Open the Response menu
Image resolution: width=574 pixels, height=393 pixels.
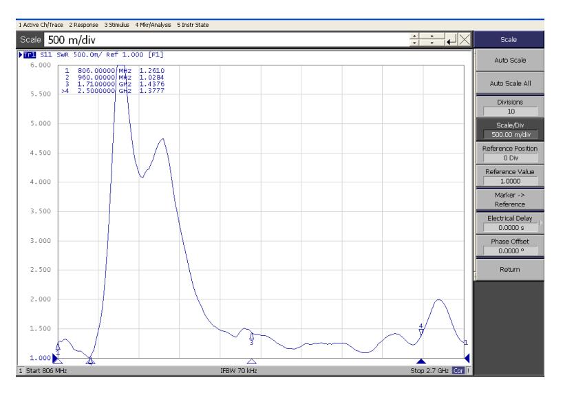83,25
